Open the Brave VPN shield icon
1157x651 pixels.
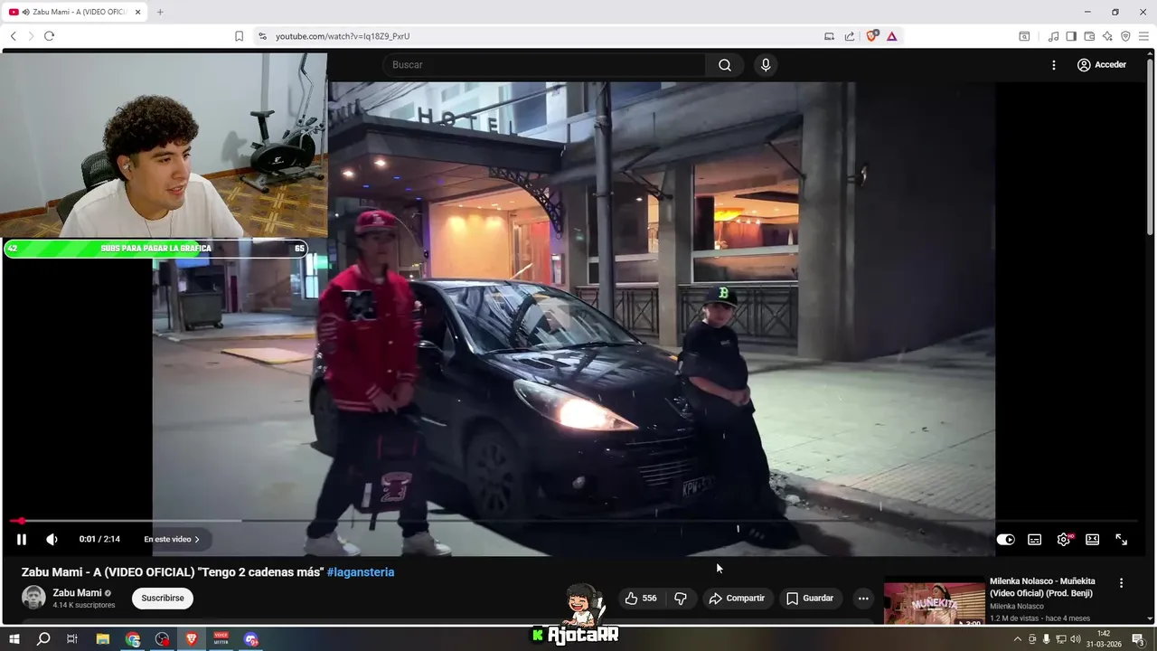1125,36
